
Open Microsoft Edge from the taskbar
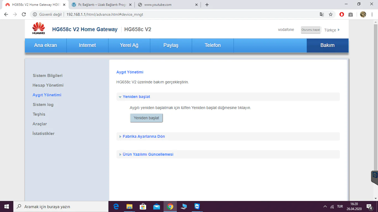coord(116,206)
